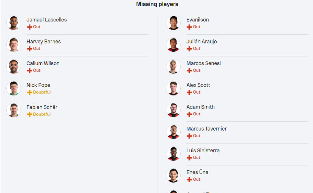
Task: Open the Luis Sinisterra player name link
Action: click(203, 150)
